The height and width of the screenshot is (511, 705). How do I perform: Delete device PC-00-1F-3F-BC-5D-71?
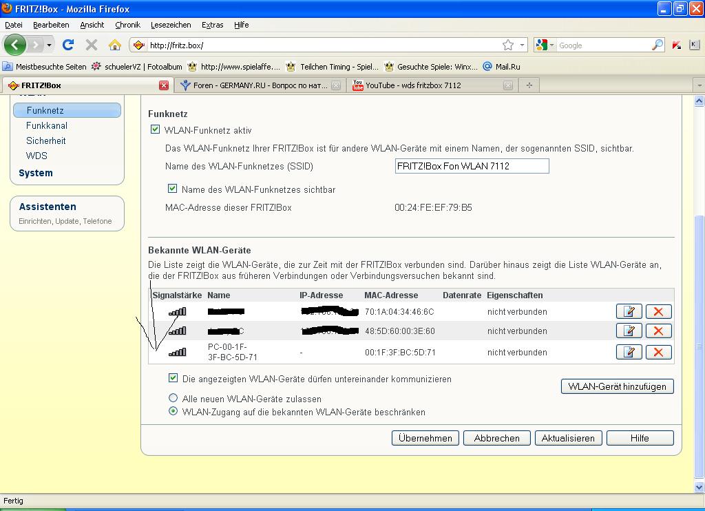click(659, 352)
